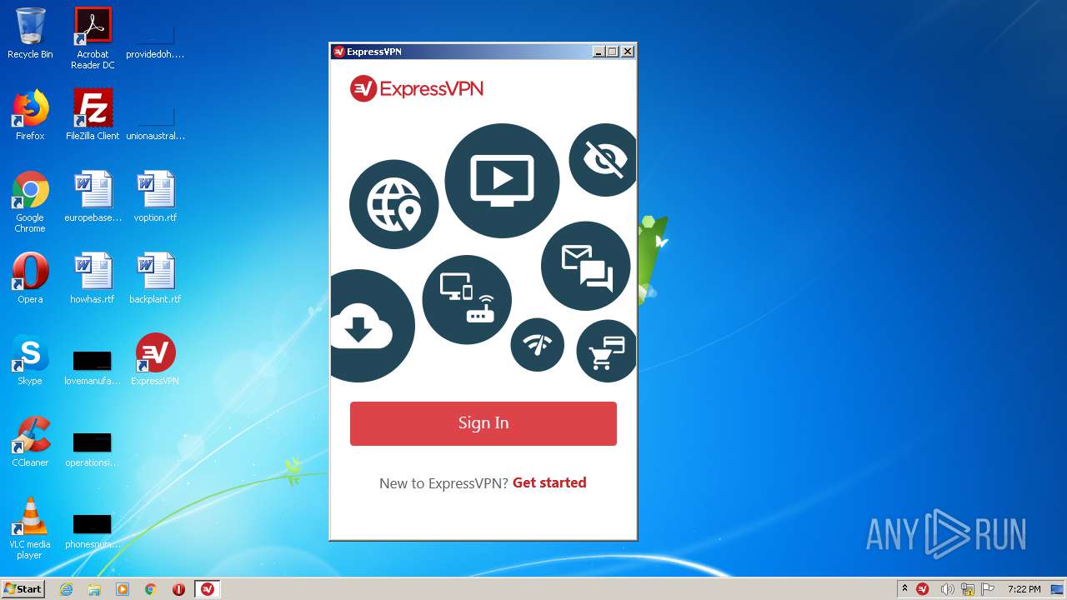Screen dimensions: 1067x600
Task: Select the unionaustral file on desktop
Action: point(155,125)
